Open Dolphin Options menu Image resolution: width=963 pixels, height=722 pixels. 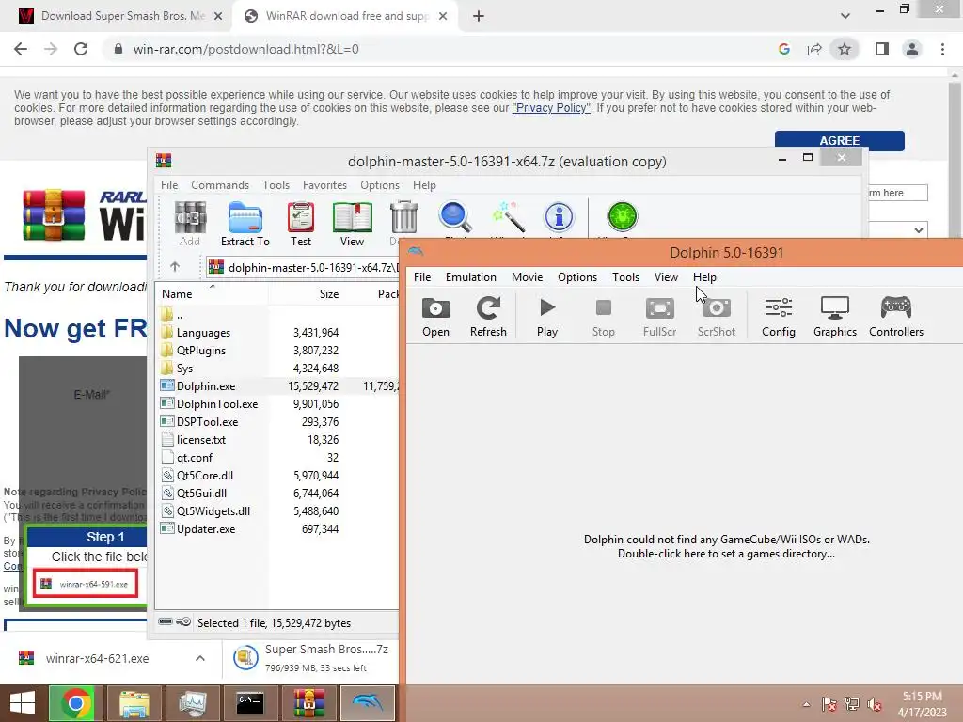[x=577, y=277]
